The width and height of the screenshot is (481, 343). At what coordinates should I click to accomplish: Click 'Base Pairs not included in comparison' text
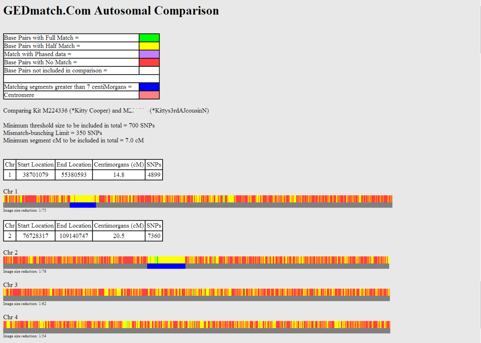point(56,71)
